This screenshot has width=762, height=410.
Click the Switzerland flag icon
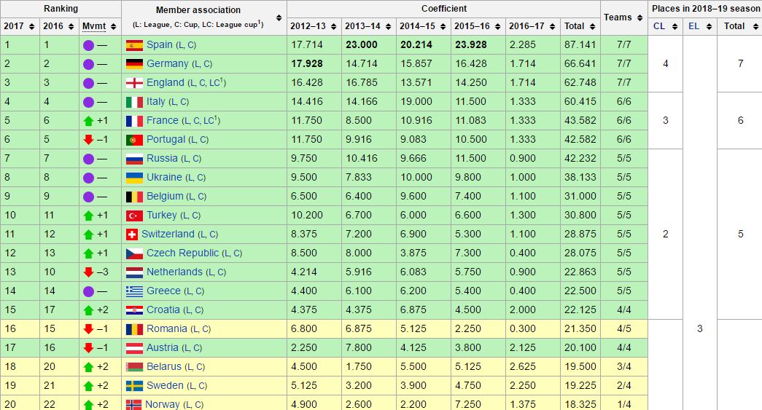click(132, 234)
